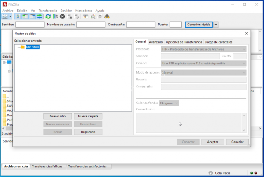Image resolution: width=264 pixels, height=177 pixels.
Task: Click the Aceptar button
Action: (213, 142)
